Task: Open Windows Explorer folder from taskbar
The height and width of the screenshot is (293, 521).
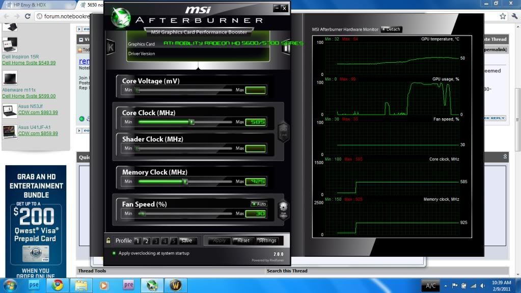Action: coord(81,285)
